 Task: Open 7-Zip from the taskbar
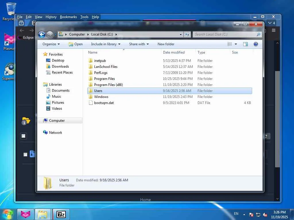click(x=61, y=214)
